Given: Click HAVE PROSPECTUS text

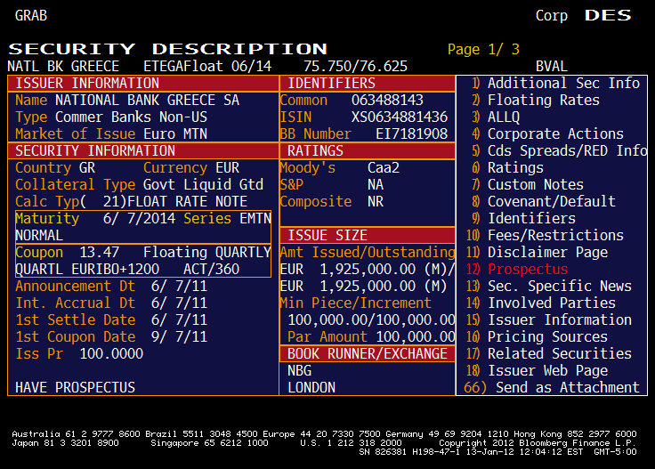Looking at the screenshot, I should click(75, 387).
